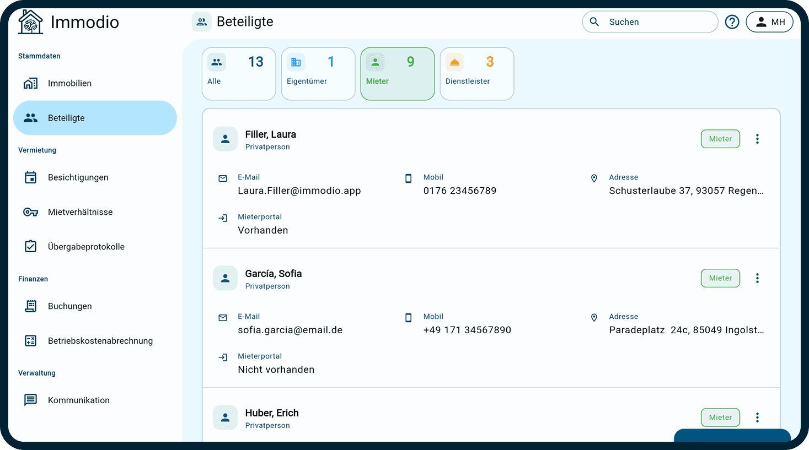Open Immobilien in the sidebar
The width and height of the screenshot is (809, 450).
tap(95, 83)
